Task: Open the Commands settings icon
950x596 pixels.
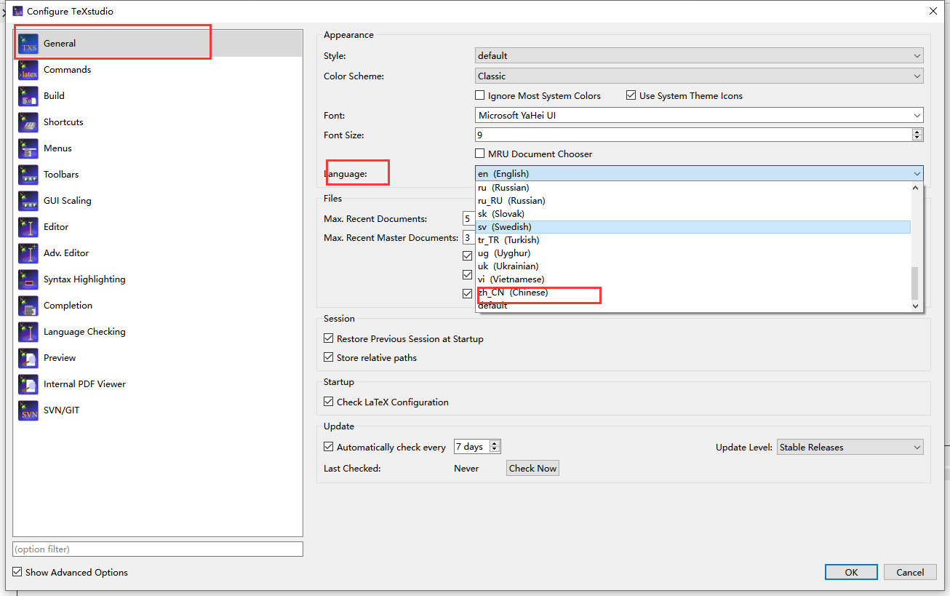Action: (28, 70)
